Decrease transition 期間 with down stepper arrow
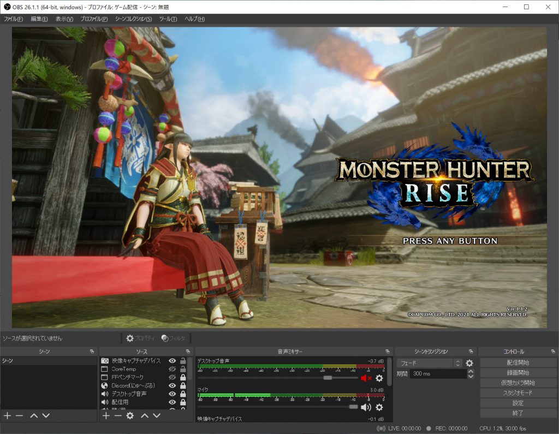 (x=471, y=376)
